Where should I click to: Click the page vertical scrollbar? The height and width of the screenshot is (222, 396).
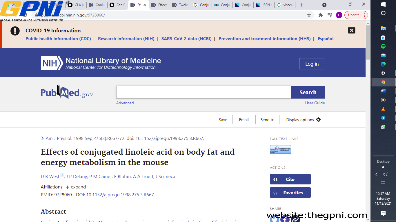coord(368,42)
